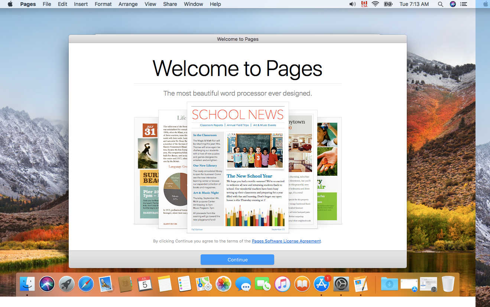Open the Calendar app in the Dock
Image resolution: width=490 pixels, height=307 pixels.
click(145, 284)
